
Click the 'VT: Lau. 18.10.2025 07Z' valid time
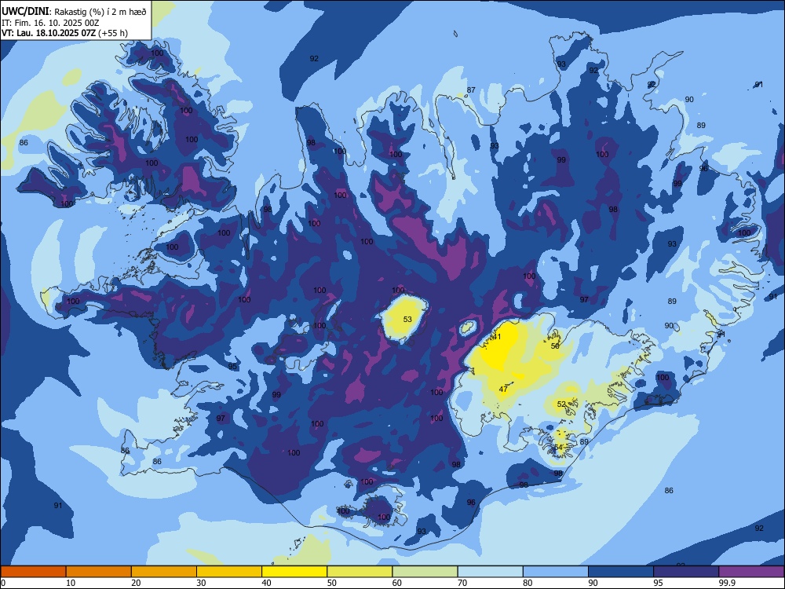49,33
